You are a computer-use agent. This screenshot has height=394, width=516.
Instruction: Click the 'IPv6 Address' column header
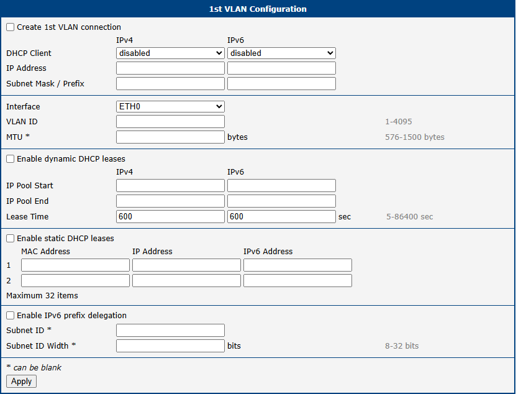tap(268, 251)
